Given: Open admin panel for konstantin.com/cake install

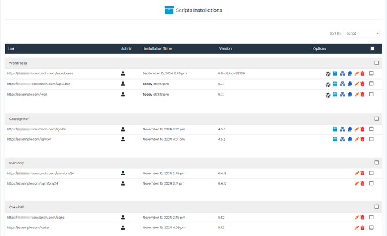Looking at the screenshot, I should (123, 218).
